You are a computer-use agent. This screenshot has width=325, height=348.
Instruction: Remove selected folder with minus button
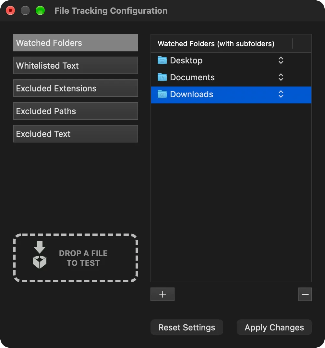pyautogui.click(x=305, y=294)
